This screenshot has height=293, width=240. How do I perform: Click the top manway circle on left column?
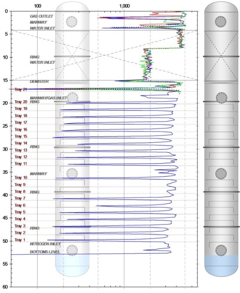[x=72, y=22]
